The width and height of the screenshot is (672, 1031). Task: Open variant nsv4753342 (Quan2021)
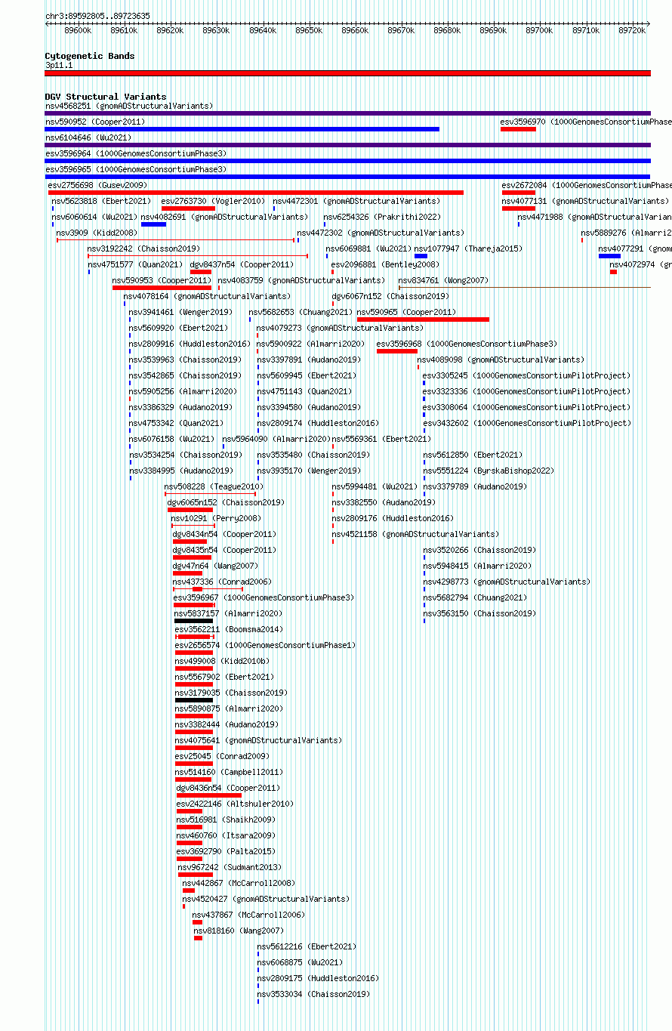(x=176, y=423)
